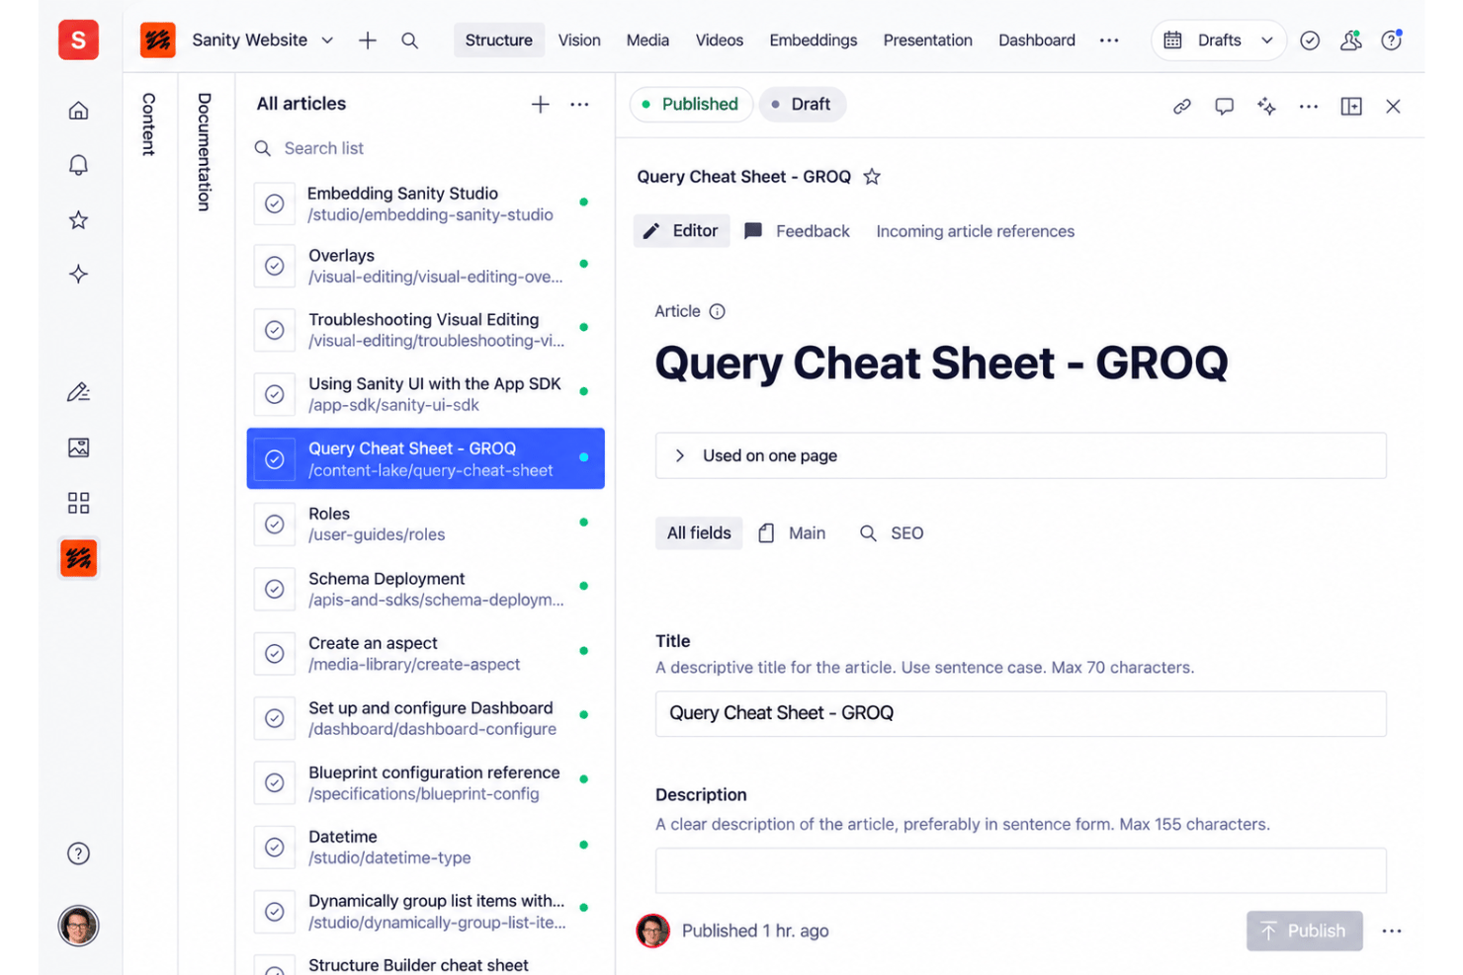Viewport: 1463px width, 975px height.
Task: Open the Structure tab
Action: pyautogui.click(x=498, y=41)
